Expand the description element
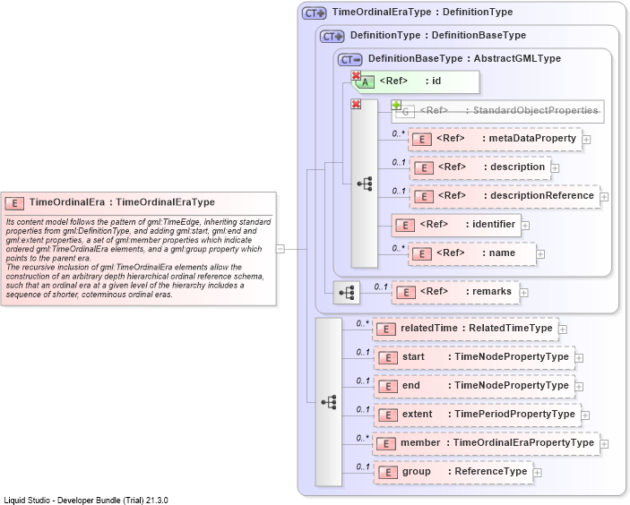630x505 pixels. pos(555,168)
